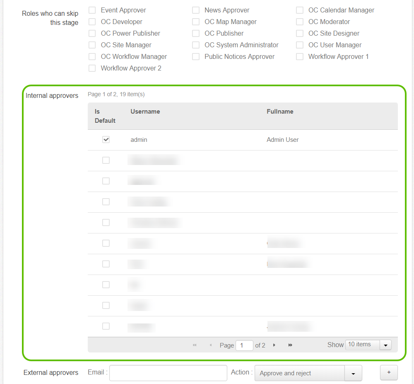414x384 pixels.
Task: Click the previous page arrow icon
Action: (211, 345)
